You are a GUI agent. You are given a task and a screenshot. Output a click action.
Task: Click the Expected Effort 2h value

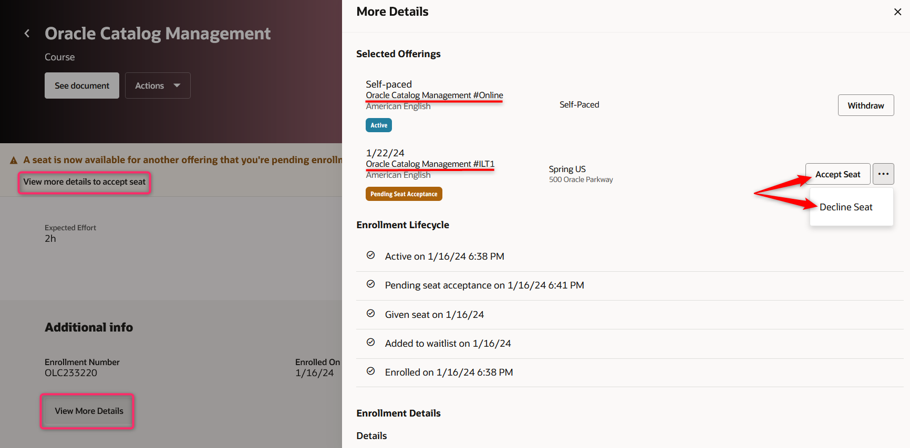click(50, 239)
